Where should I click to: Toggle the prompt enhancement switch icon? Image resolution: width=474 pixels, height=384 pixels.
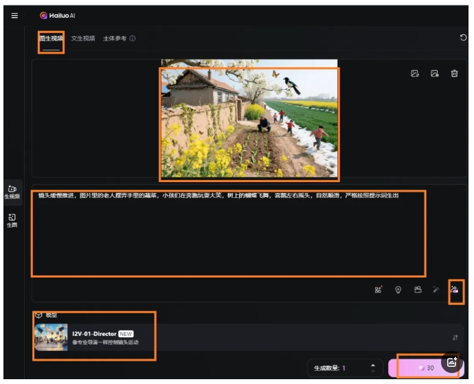455,290
